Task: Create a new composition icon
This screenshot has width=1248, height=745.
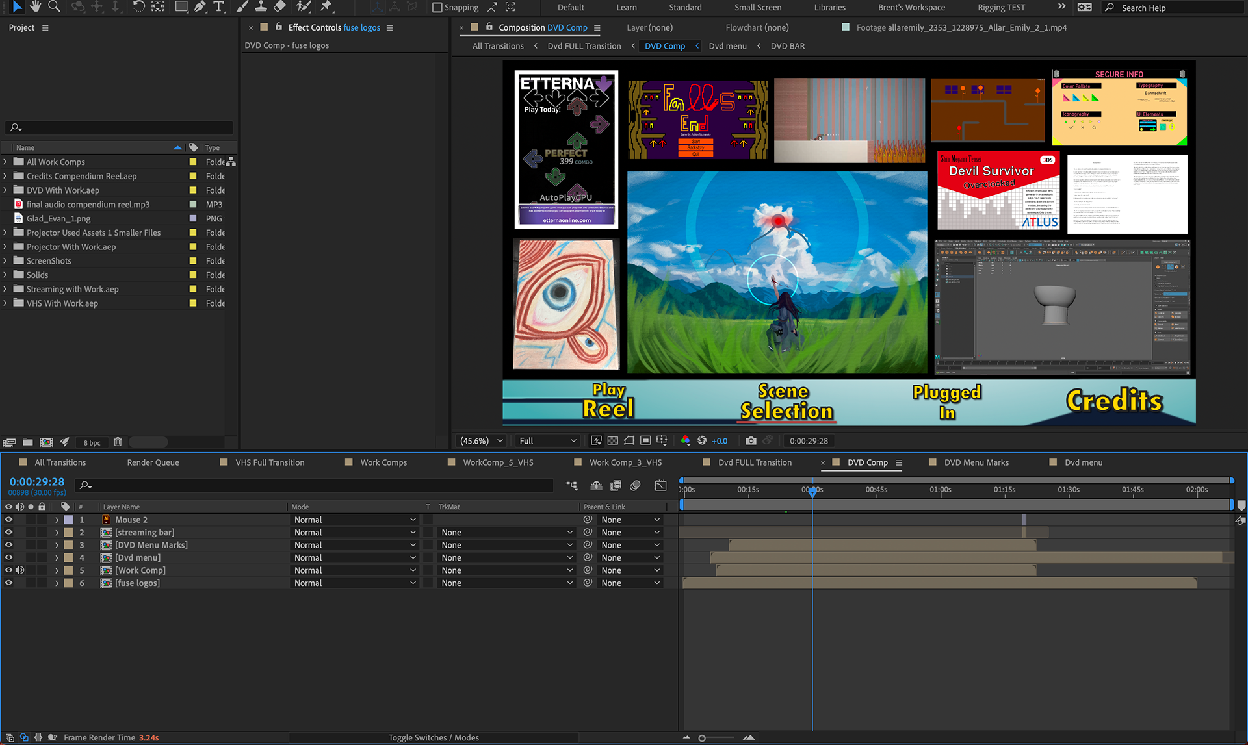Action: [46, 442]
